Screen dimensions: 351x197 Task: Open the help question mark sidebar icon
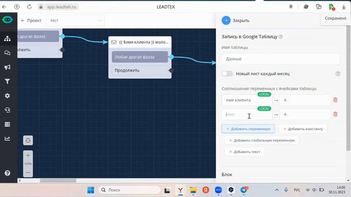tap(7, 173)
